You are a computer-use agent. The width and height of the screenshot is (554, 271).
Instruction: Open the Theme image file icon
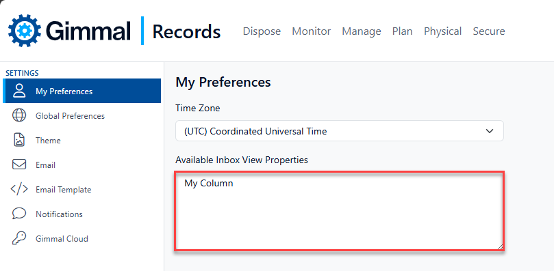pyautogui.click(x=19, y=140)
